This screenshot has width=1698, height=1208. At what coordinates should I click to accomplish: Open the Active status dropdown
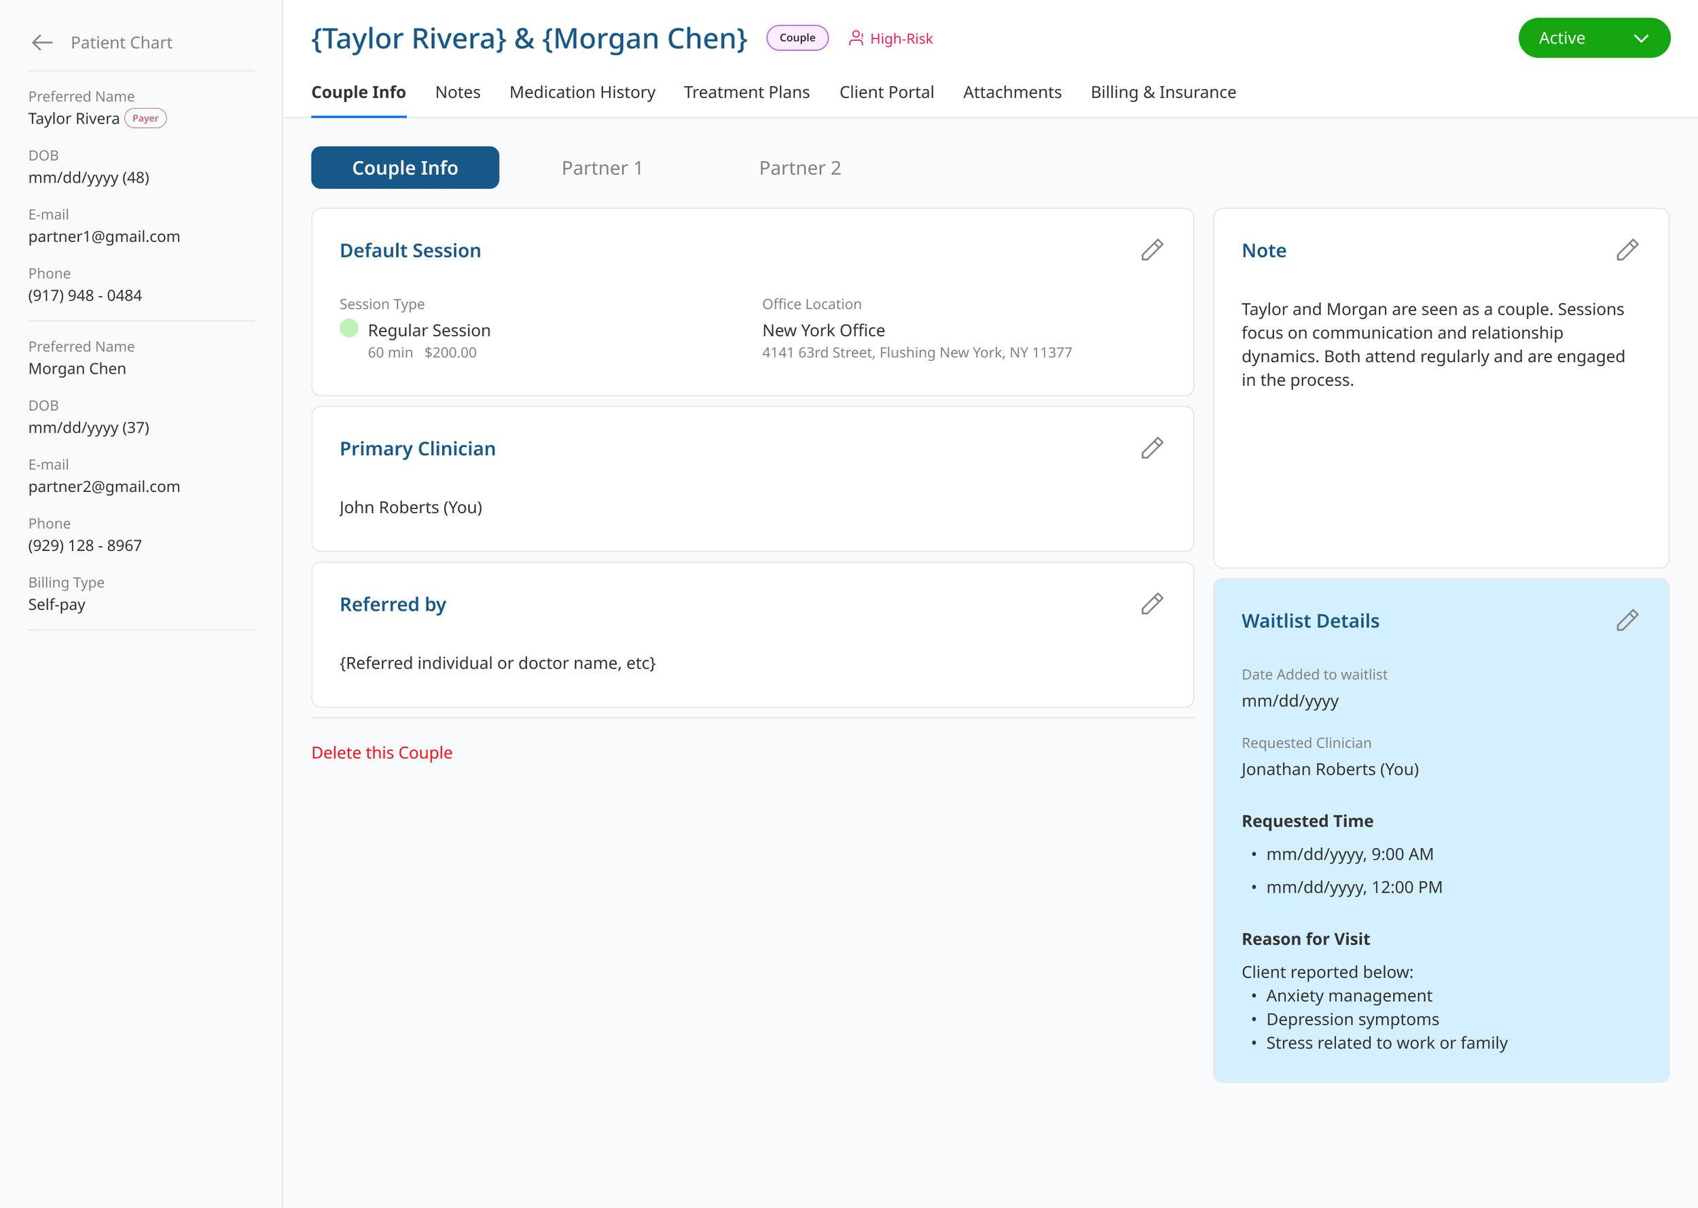pos(1593,38)
